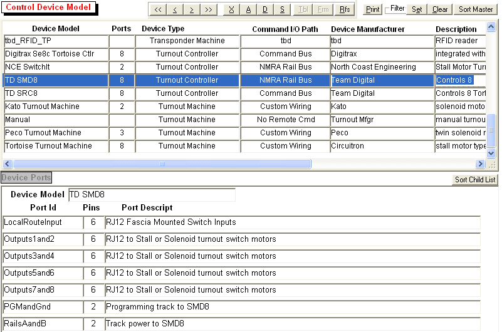Viewport: 502px width, 332px height.
Task: Click the Frm toolbar button
Action: (323, 9)
